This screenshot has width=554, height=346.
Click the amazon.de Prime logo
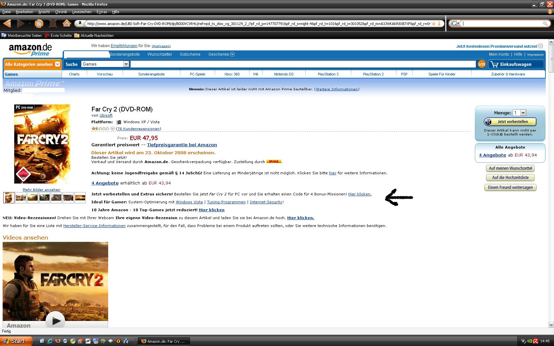click(x=30, y=50)
